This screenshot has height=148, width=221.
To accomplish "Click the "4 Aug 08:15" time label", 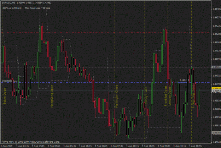I will click(133, 146).
